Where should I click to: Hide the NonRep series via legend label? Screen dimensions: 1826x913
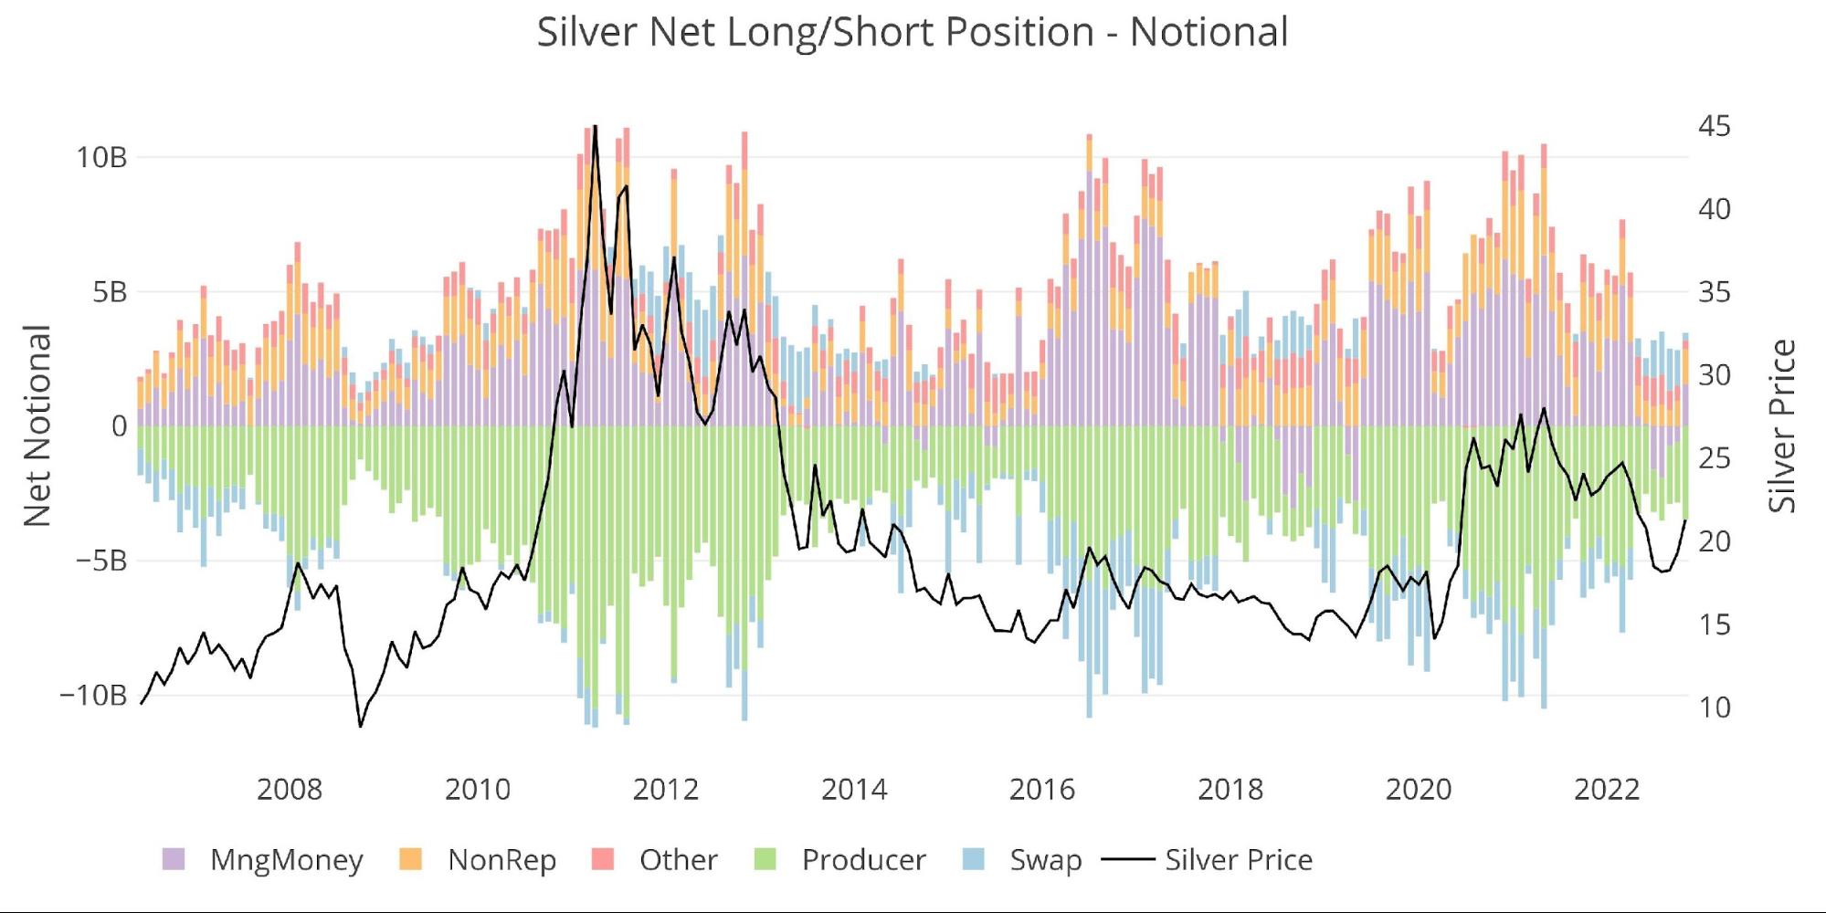pos(501,859)
